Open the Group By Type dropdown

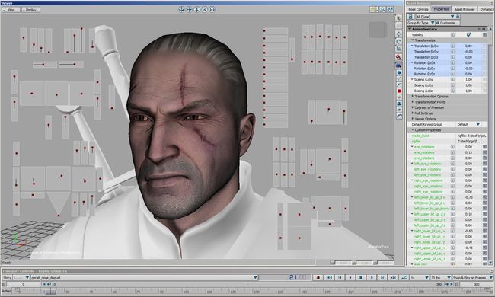click(421, 23)
